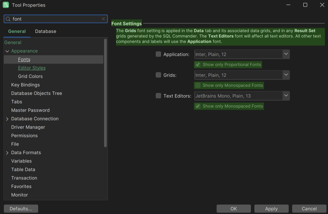Collapse the Appearance tree node
328x214 pixels.
pos(7,51)
